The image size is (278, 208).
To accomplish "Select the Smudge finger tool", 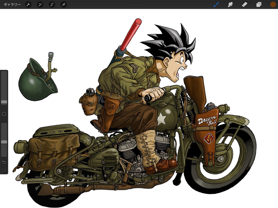I will (231, 5).
